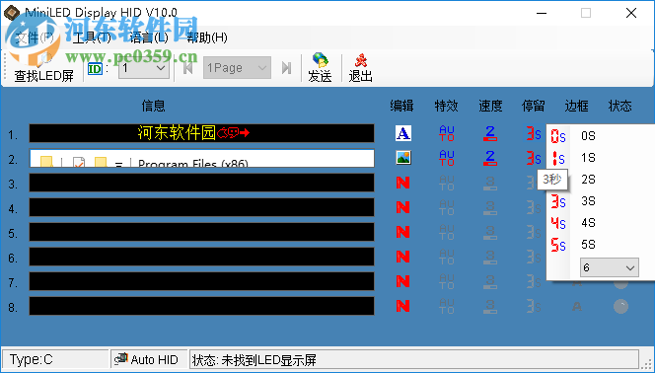Click the 特效 column header

tap(446, 106)
